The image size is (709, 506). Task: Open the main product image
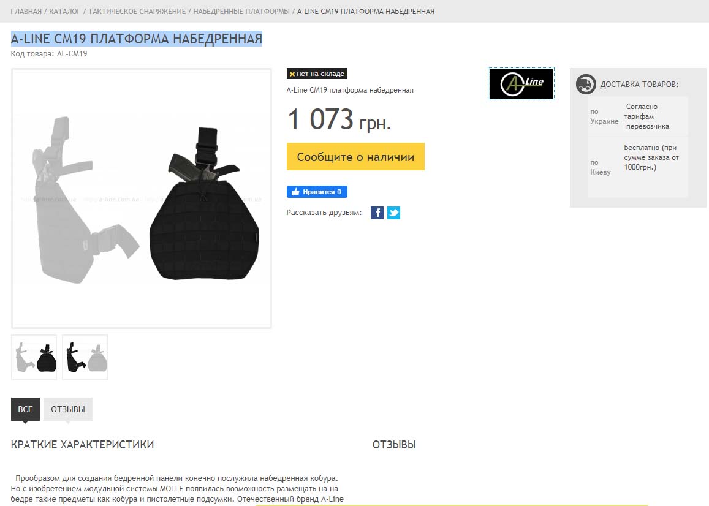pos(142,198)
